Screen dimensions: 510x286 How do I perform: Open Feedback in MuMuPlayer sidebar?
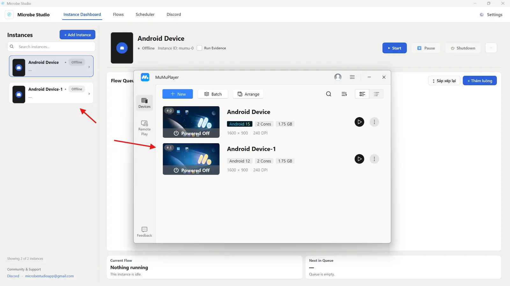click(144, 232)
